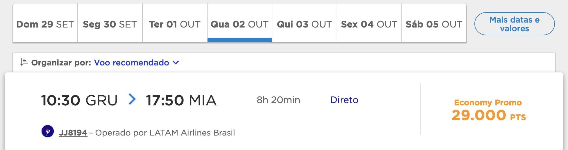Click the 17:50 MIA arrival time
The width and height of the screenshot is (568, 150).
181,100
